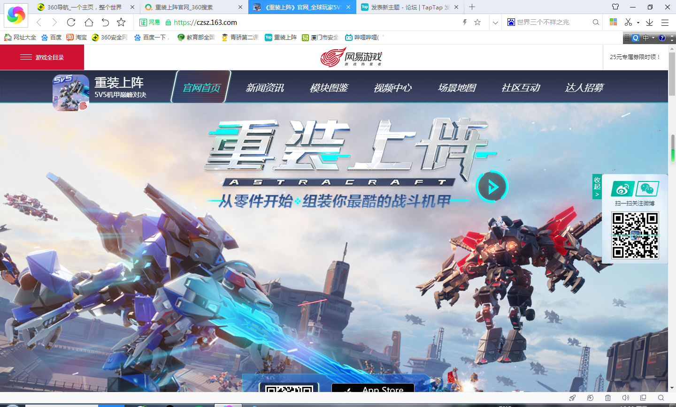Click the search box in toolbar

point(553,22)
